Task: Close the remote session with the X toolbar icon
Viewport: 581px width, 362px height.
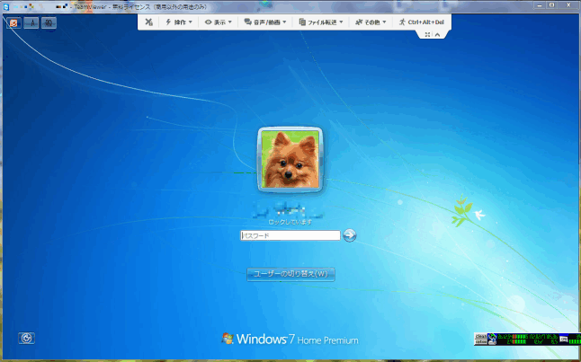Action: (148, 22)
